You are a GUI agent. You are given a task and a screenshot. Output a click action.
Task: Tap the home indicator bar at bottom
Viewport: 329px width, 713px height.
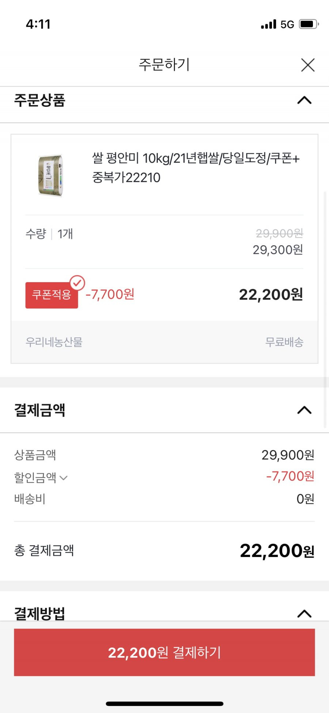164,703
